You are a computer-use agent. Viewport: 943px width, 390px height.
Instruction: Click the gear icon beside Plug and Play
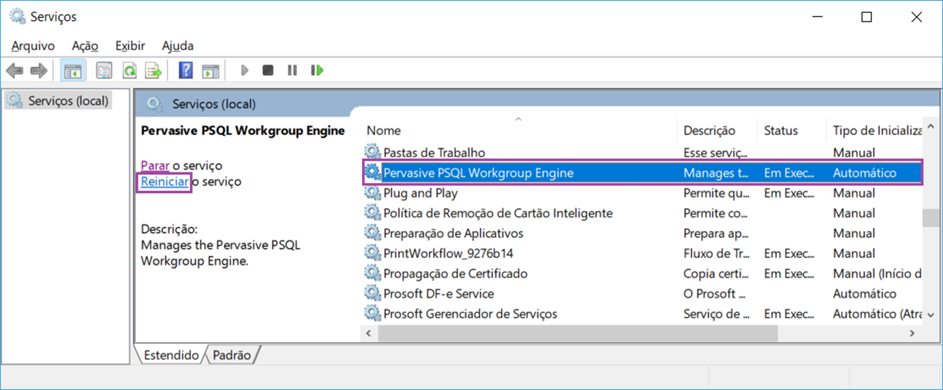point(372,193)
